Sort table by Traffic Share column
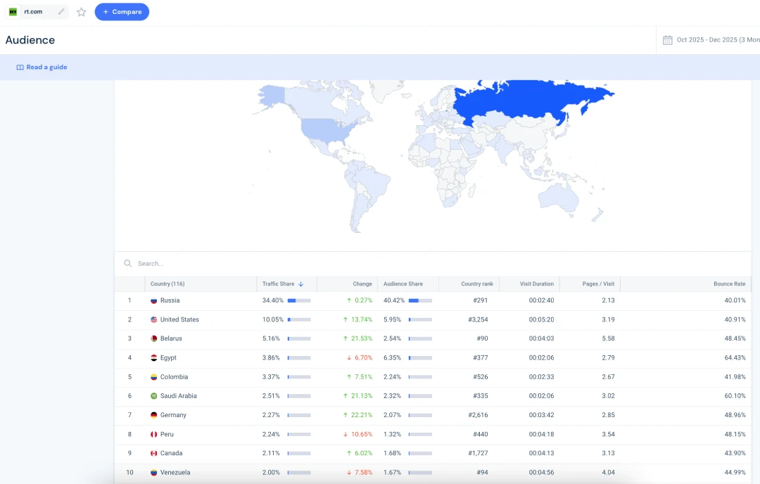The width and height of the screenshot is (760, 484). point(278,284)
